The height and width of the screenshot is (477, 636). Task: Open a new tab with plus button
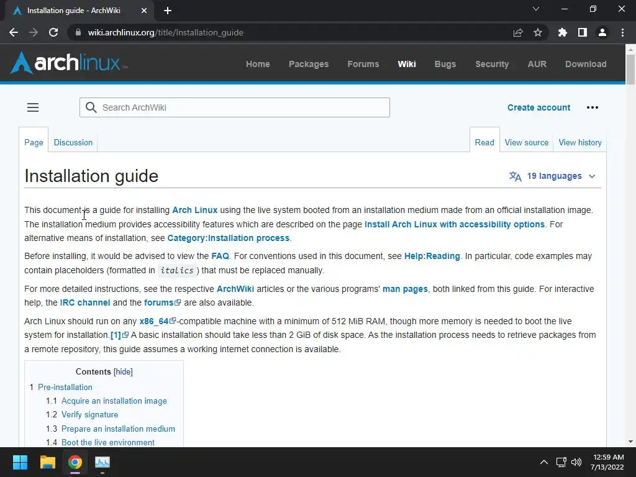(x=168, y=11)
